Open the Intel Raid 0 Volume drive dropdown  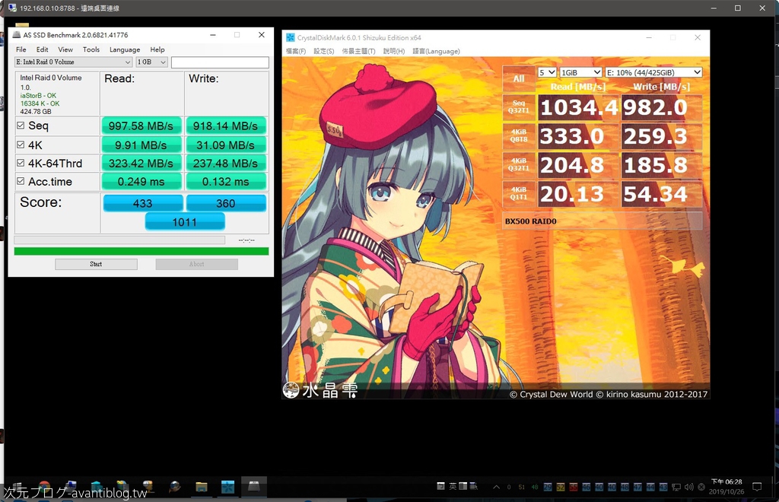[73, 62]
